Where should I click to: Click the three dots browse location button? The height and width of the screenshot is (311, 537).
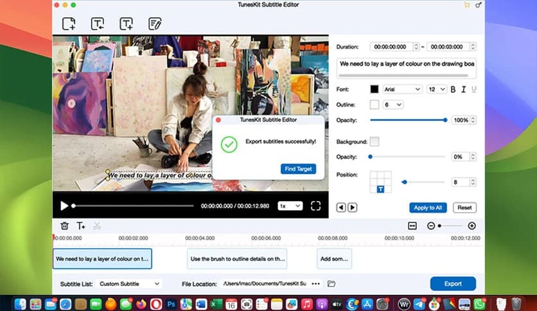coord(316,283)
